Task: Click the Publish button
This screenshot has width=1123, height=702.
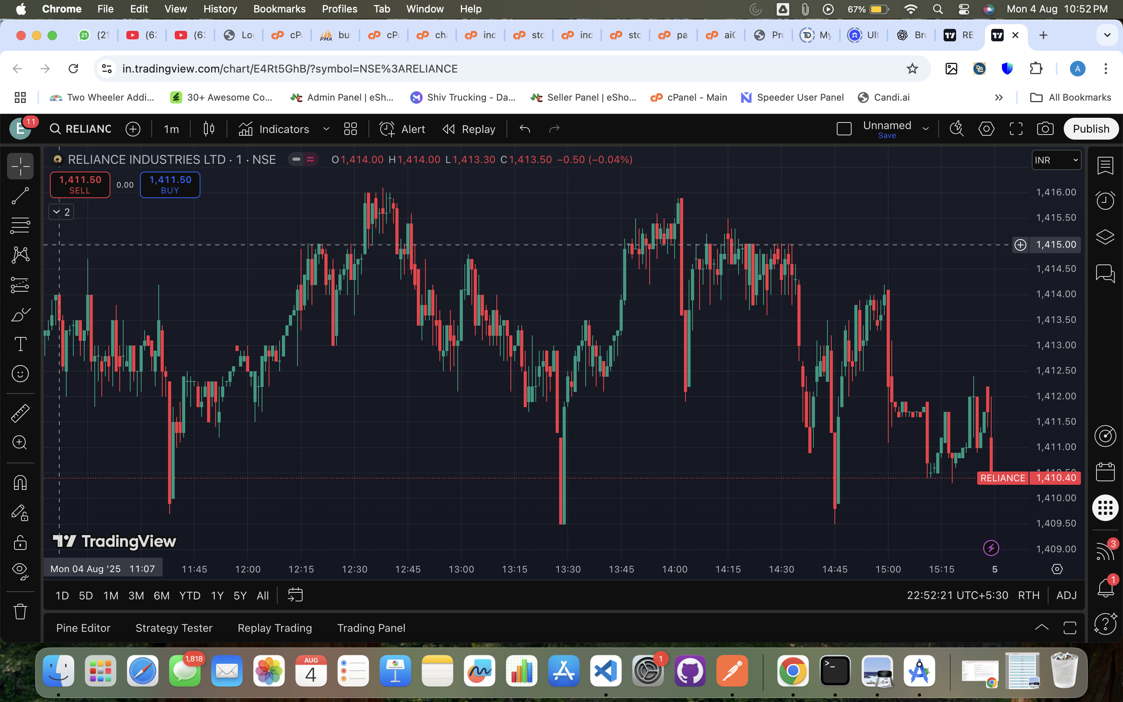Action: tap(1091, 129)
